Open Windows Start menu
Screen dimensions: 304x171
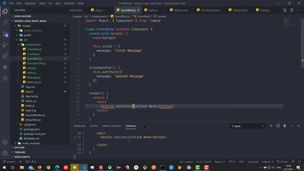(4, 167)
